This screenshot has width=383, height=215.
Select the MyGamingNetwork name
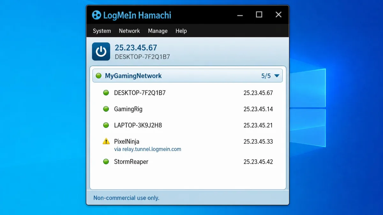pyautogui.click(x=133, y=76)
